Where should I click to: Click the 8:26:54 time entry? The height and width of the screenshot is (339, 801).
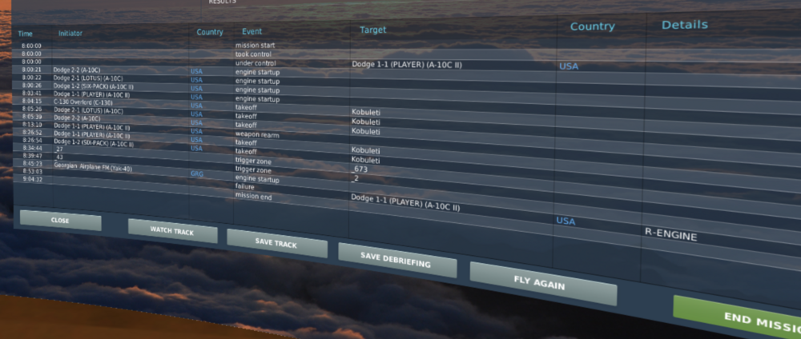pos(32,140)
